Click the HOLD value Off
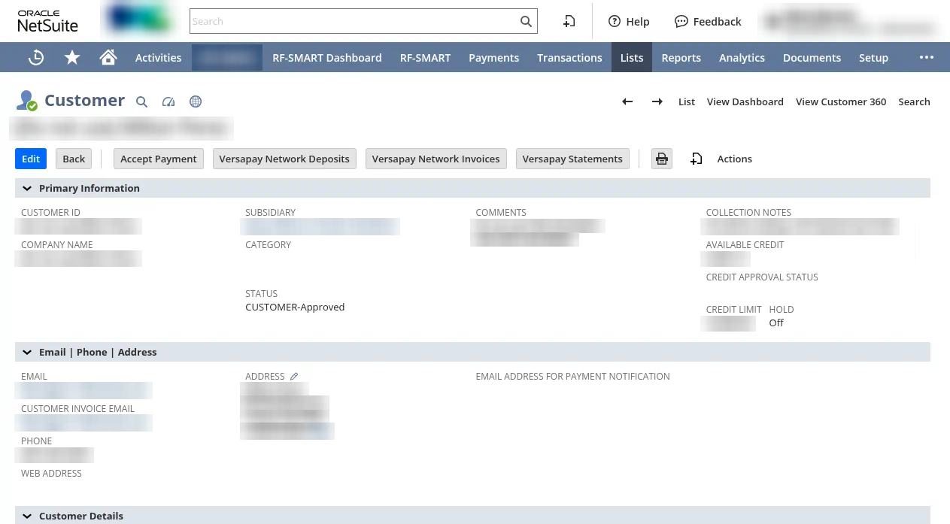This screenshot has height=524, width=950. [x=776, y=323]
